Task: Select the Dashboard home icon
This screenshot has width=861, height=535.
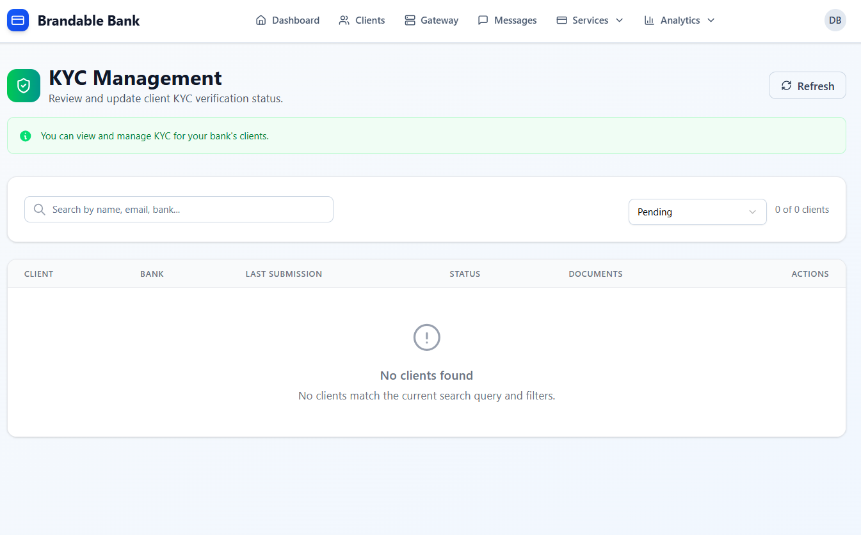Action: coord(261,20)
